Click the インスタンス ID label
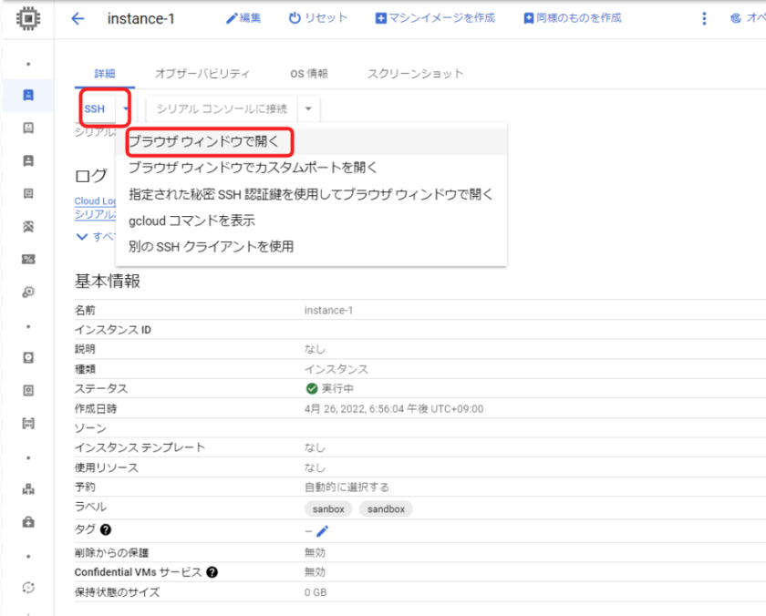The width and height of the screenshot is (766, 616). point(113,330)
